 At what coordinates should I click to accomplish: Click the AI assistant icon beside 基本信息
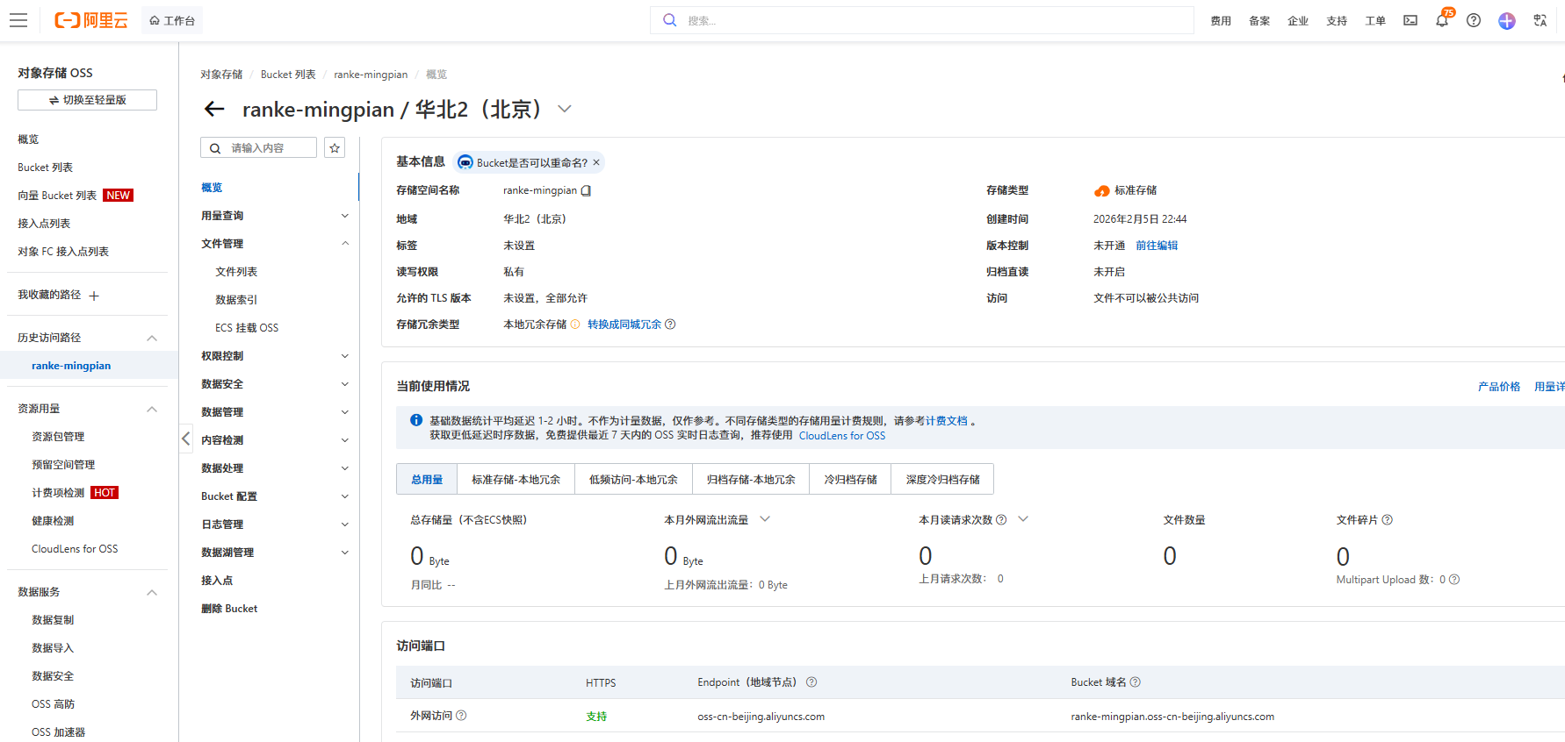click(x=465, y=162)
